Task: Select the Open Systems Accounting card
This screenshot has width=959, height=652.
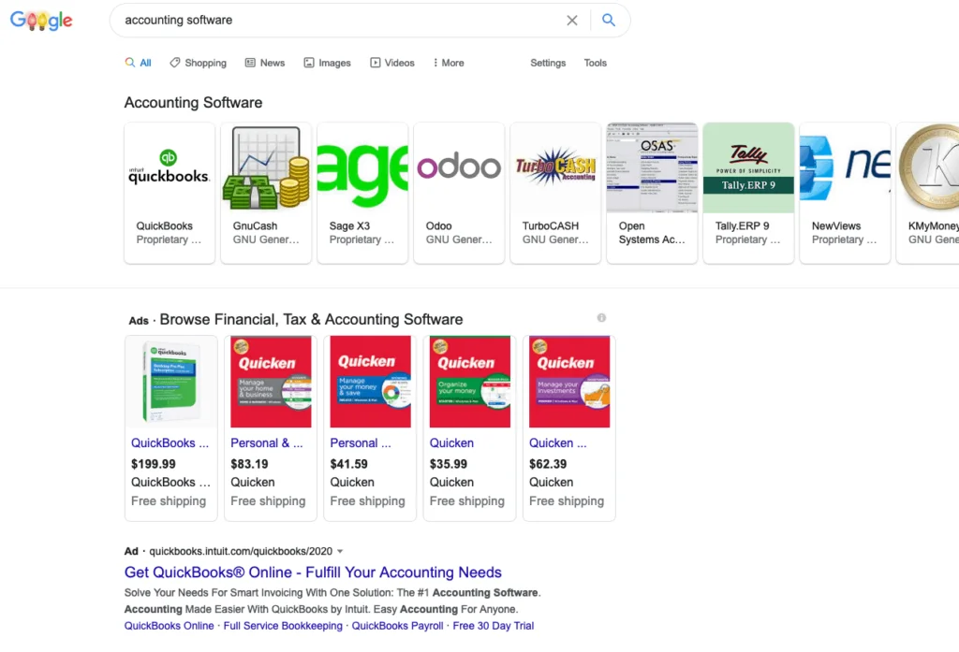Action: pos(652,193)
